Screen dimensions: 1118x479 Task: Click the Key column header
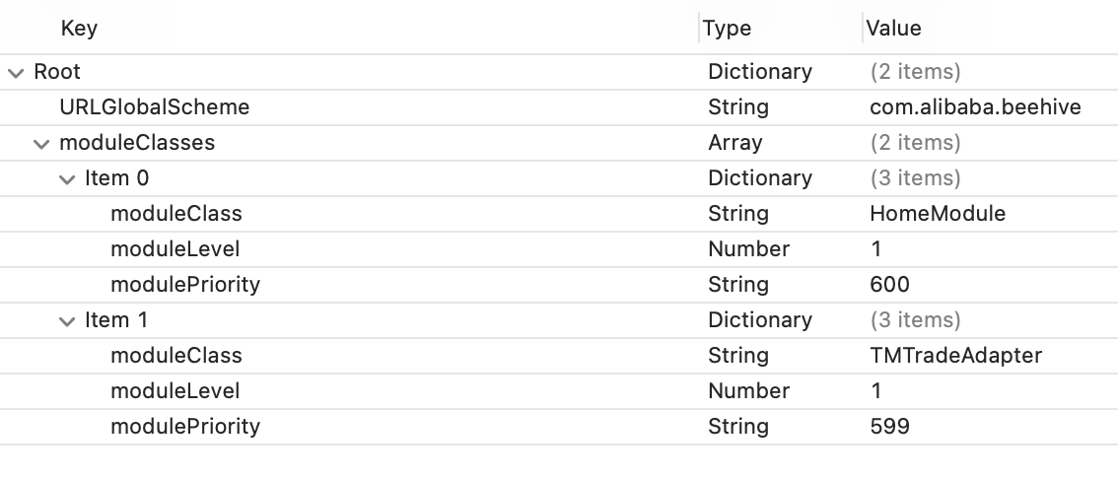[x=79, y=29]
